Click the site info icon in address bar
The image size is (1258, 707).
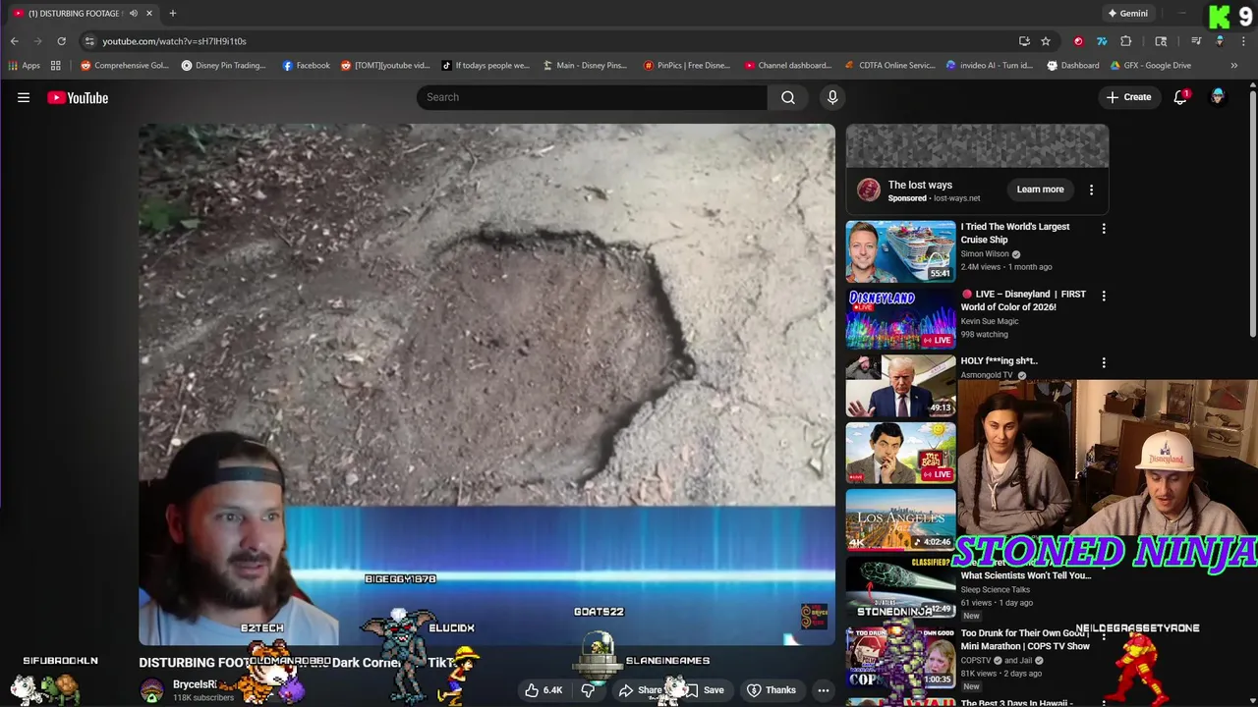(89, 41)
